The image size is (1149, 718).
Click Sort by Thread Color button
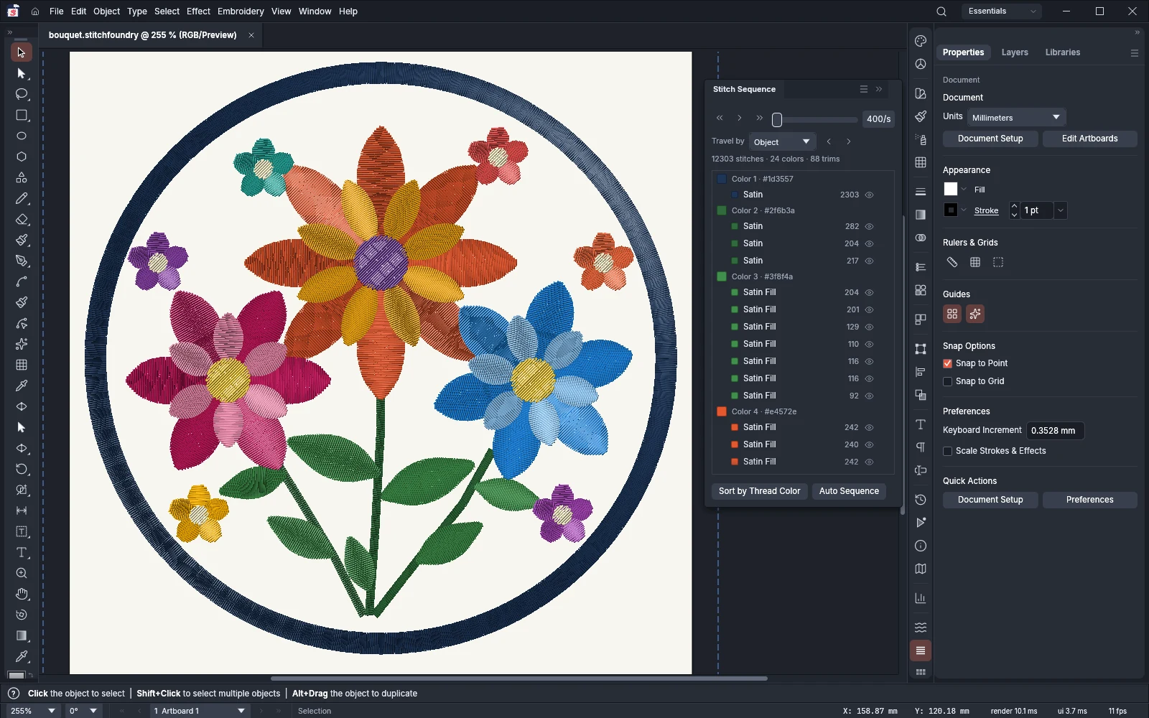tap(759, 492)
